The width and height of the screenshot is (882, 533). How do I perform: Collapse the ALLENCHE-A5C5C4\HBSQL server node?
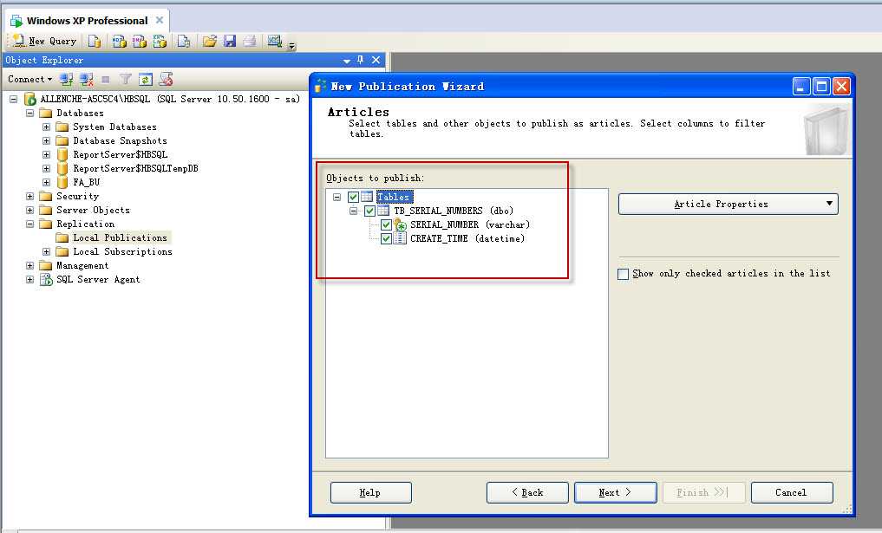point(14,99)
